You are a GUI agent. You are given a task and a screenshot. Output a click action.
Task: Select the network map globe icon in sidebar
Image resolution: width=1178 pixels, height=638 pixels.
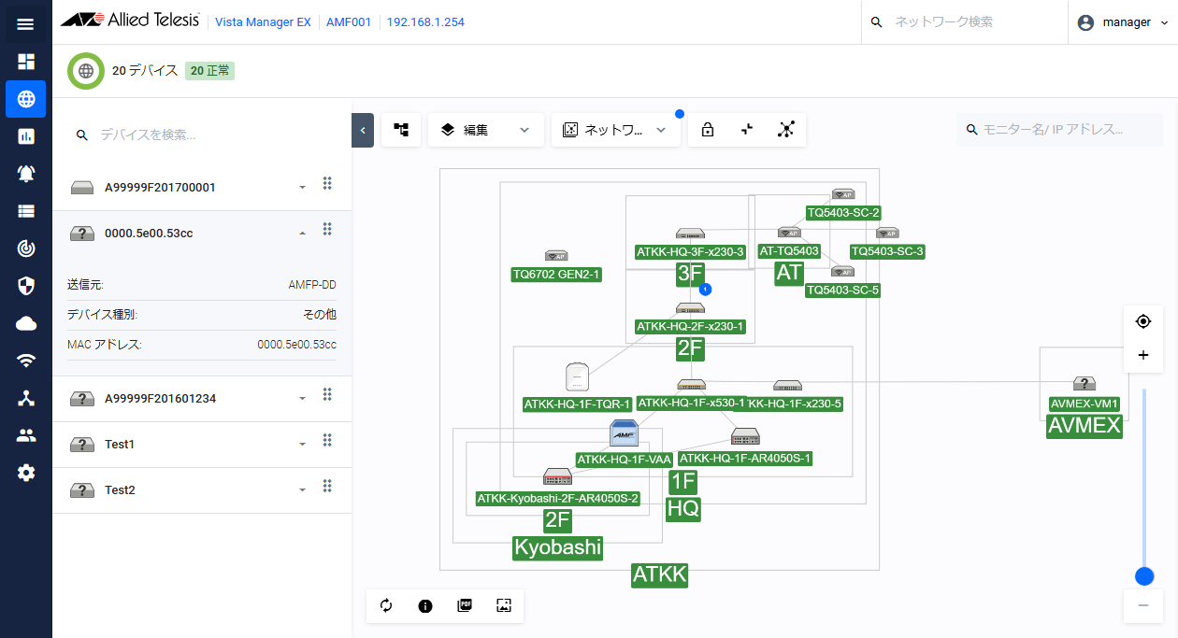[26, 99]
